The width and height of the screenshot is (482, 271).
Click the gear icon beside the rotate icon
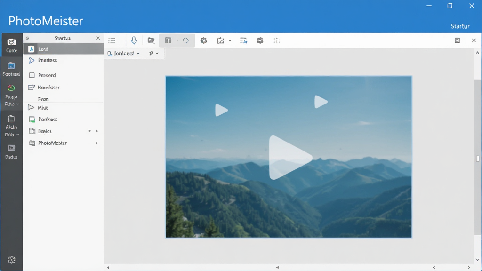(x=203, y=40)
